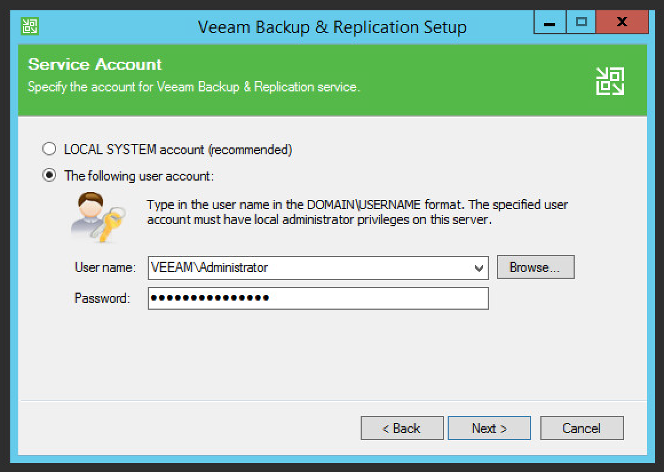The height and width of the screenshot is (472, 664).
Task: Close the setup window with X
Action: [x=621, y=23]
